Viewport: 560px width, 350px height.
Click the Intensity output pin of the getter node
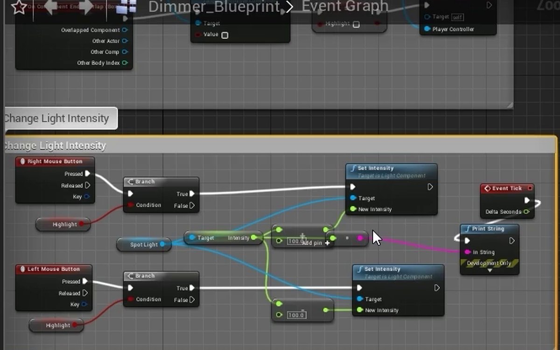click(x=254, y=238)
